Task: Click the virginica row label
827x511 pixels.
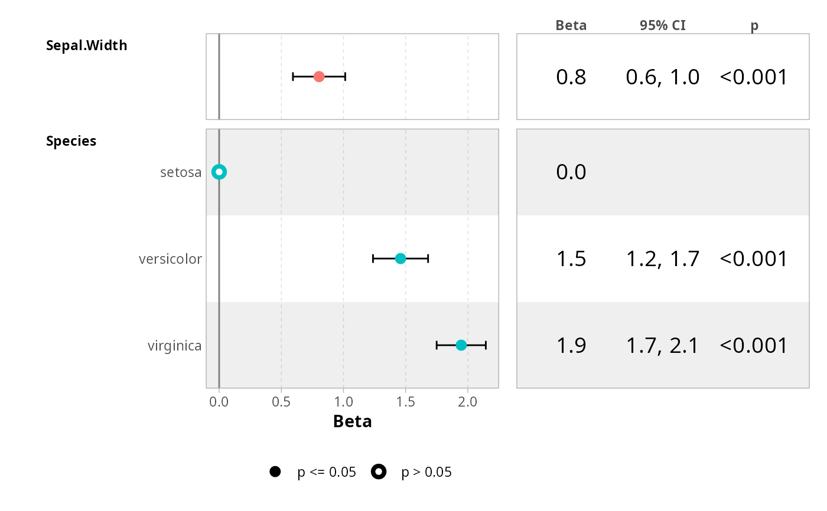Action: pyautogui.click(x=174, y=346)
